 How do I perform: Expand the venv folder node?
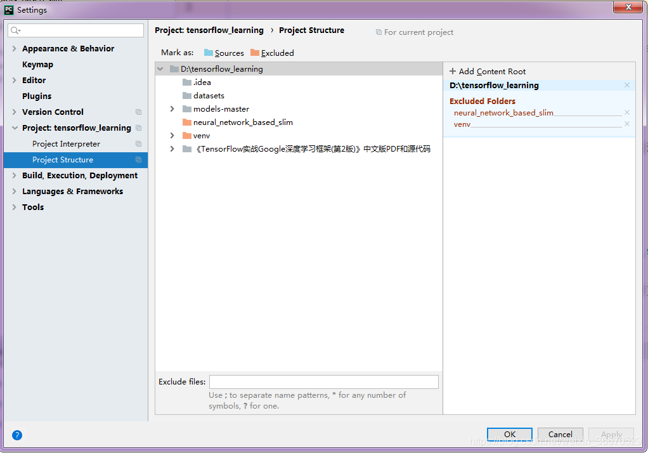172,136
